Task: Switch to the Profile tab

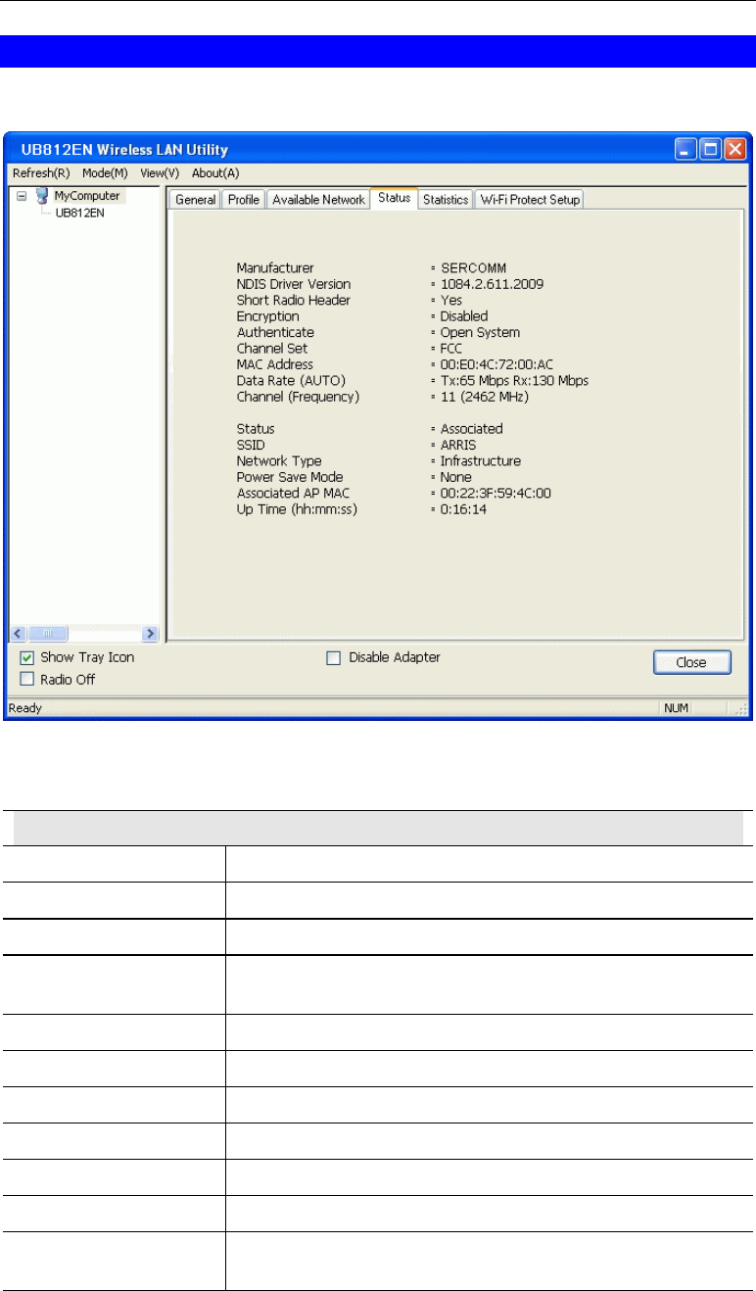Action: [243, 200]
